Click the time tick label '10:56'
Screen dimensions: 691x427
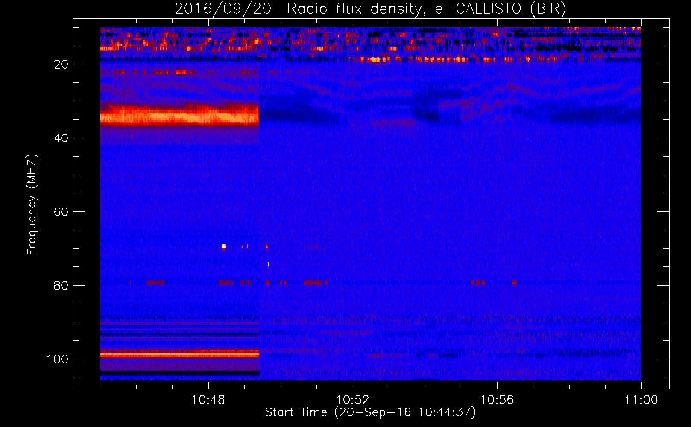click(x=497, y=400)
